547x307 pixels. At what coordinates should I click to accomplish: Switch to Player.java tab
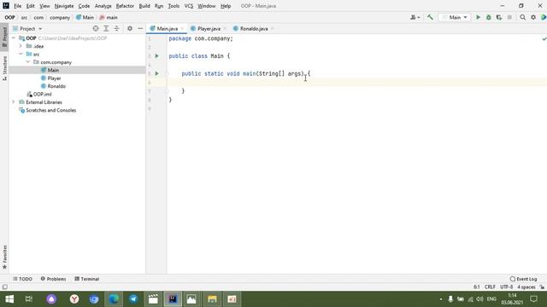(209, 28)
